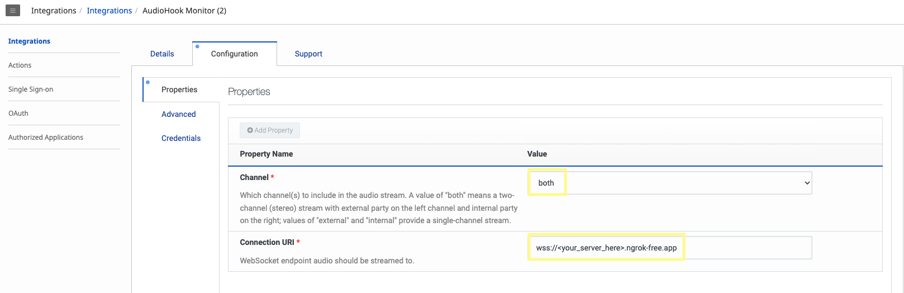
Task: Navigate to Actions in the sidebar
Action: click(20, 65)
